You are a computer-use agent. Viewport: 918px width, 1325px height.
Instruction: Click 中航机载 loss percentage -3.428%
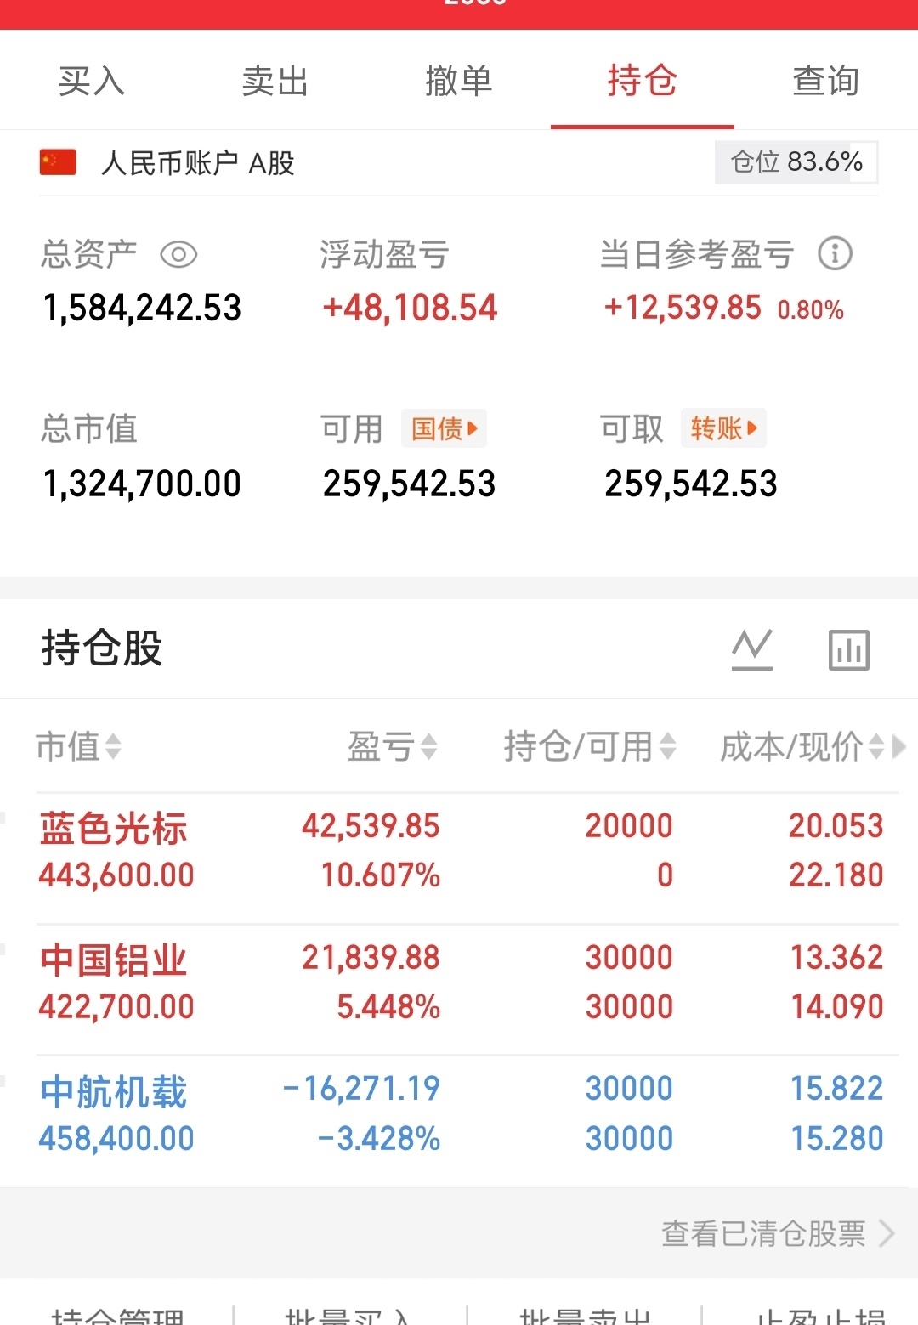pyautogui.click(x=379, y=1138)
